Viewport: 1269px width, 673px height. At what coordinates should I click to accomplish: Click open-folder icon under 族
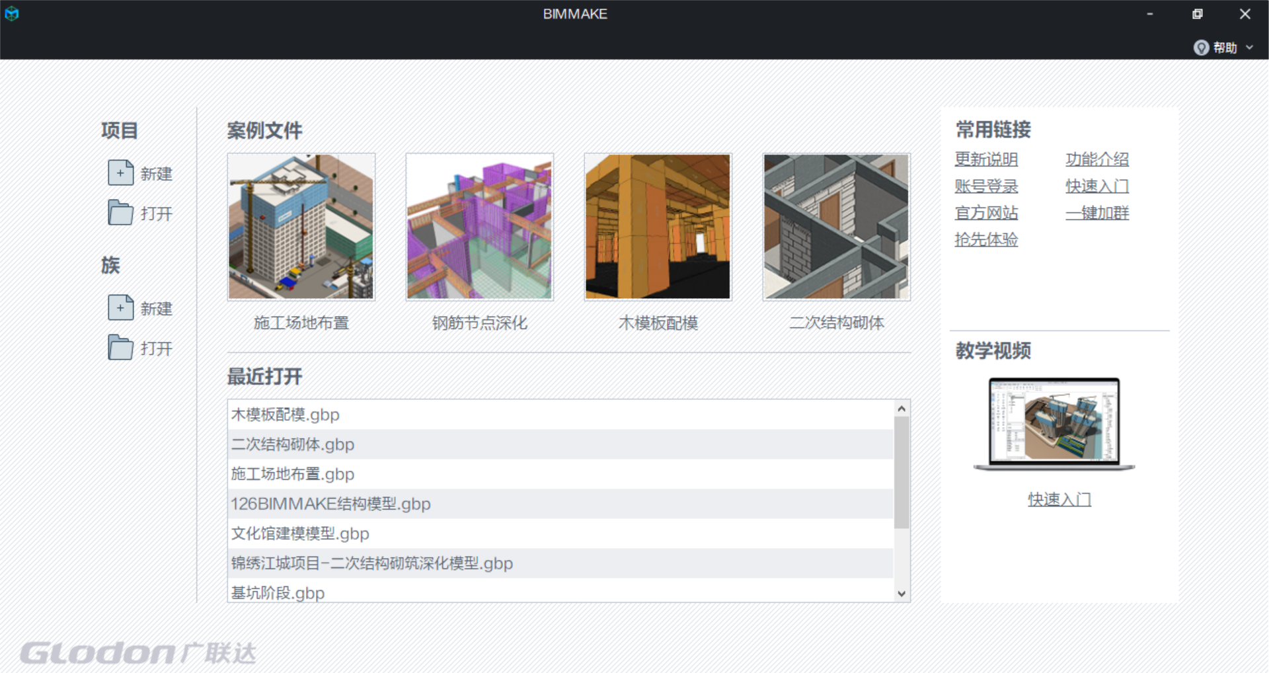tap(121, 348)
